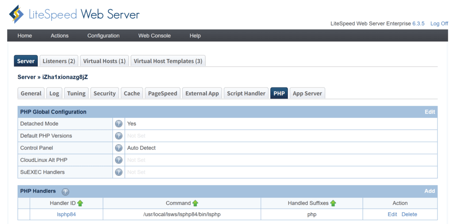Delete the lsphp84 handler
The width and height of the screenshot is (453, 224).
(409, 214)
